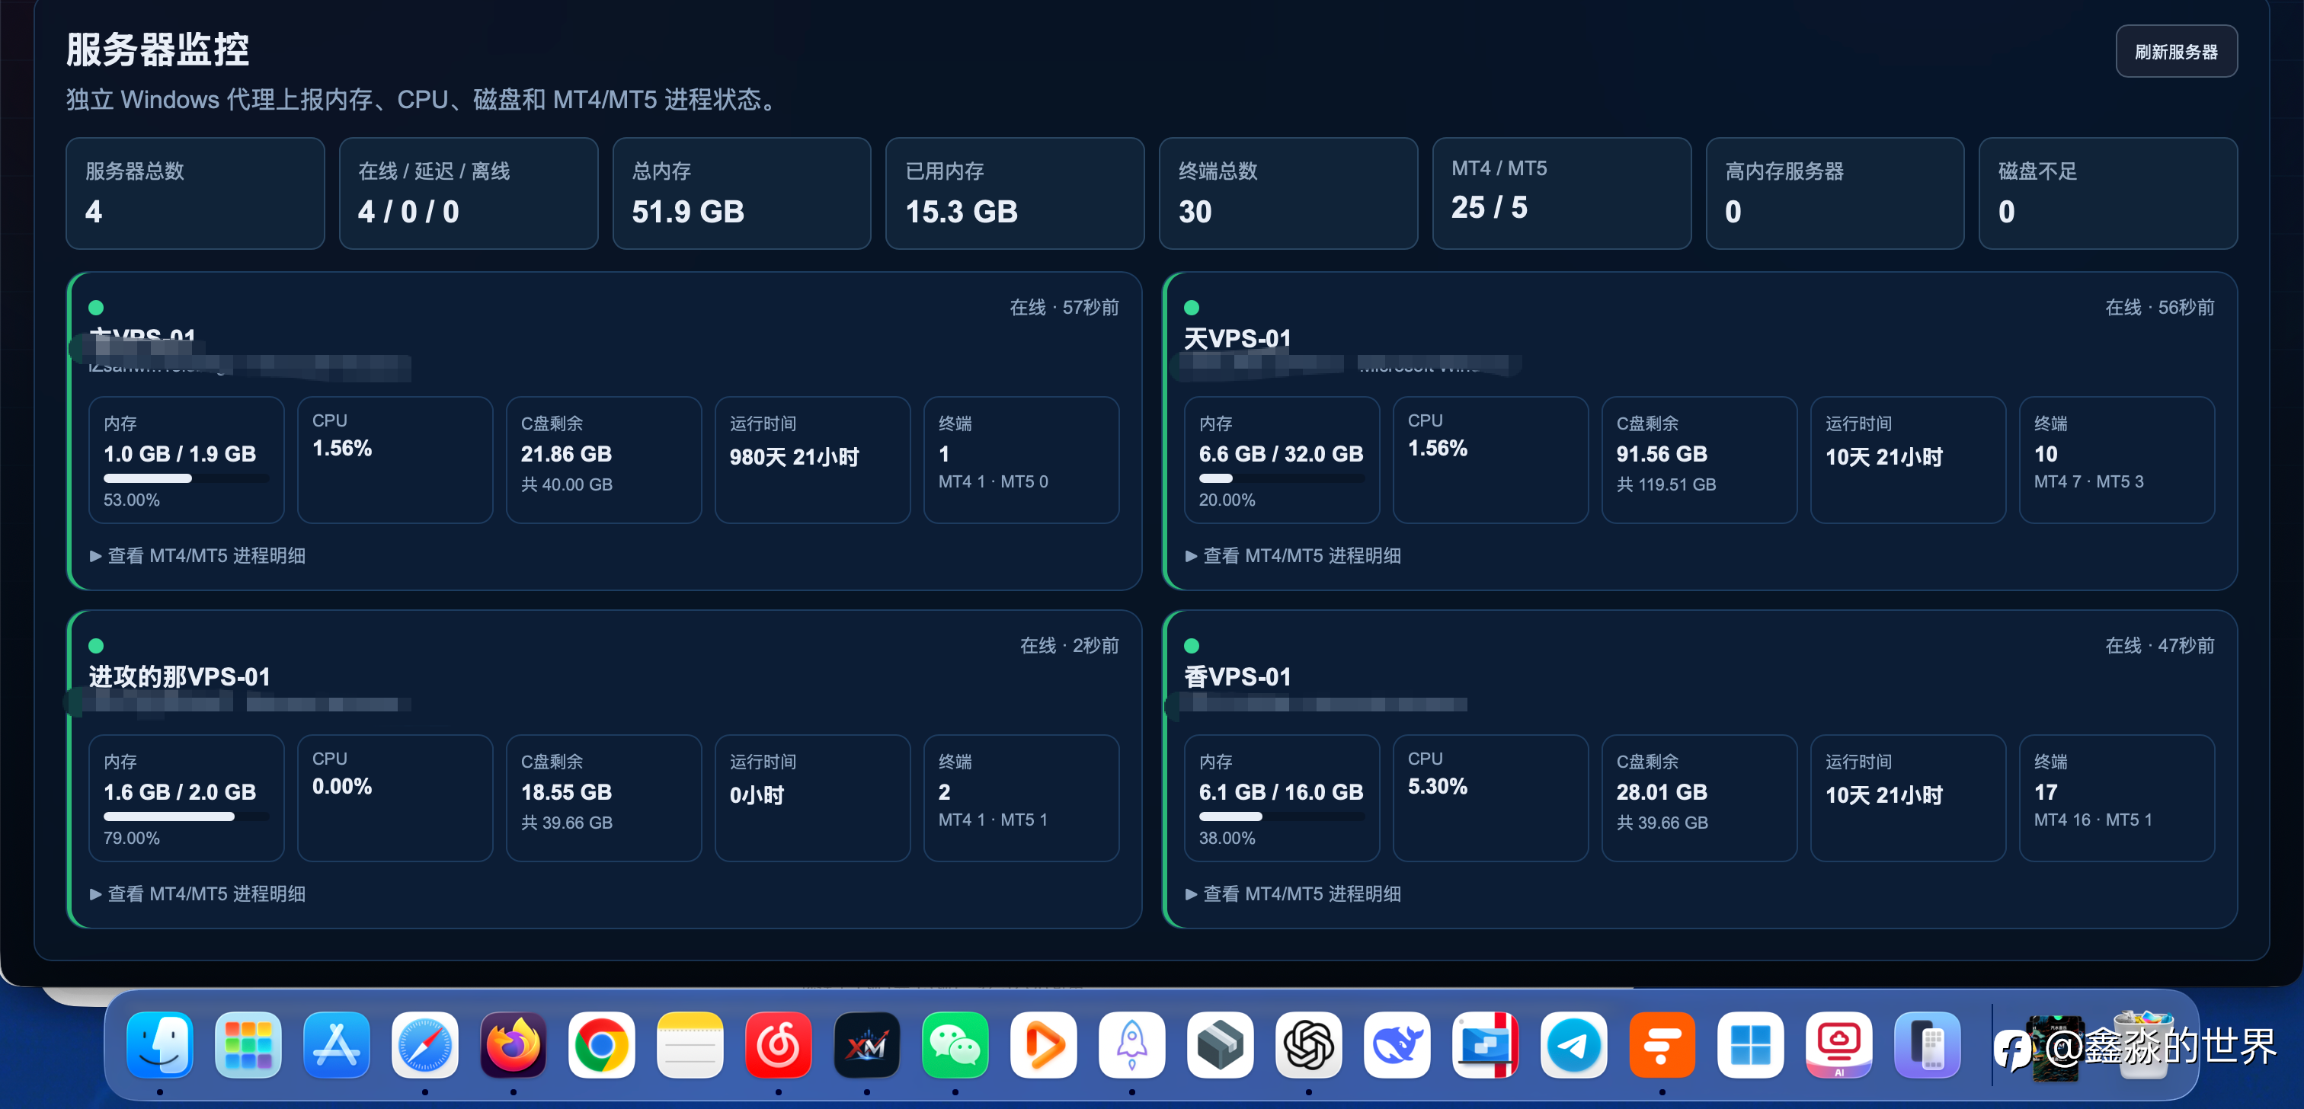Click the 天VPS-01 server name
Screen dimensions: 2304x1109
click(1238, 339)
